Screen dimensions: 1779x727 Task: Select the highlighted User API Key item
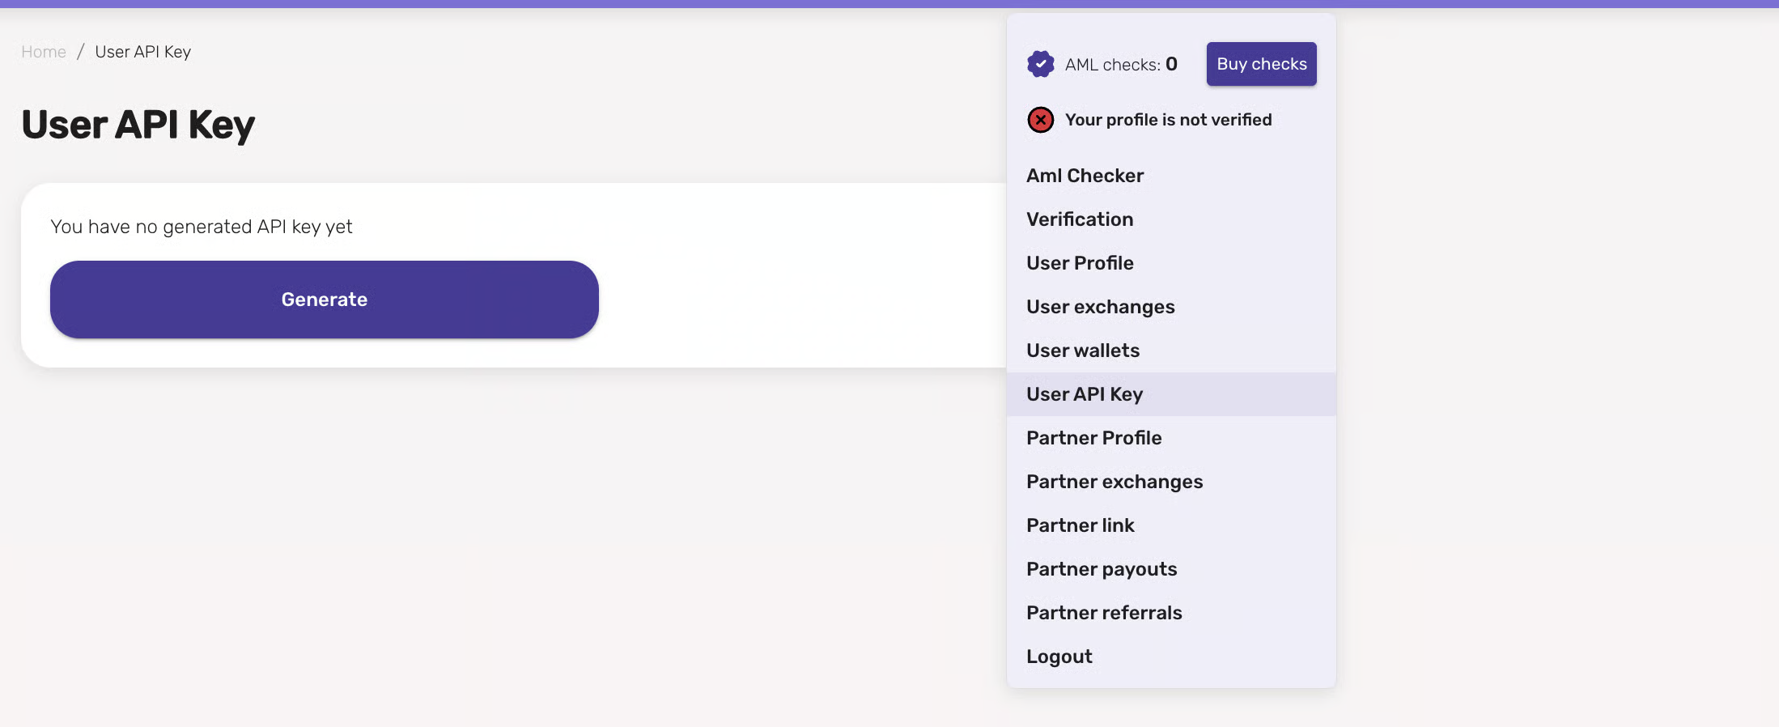click(1085, 394)
